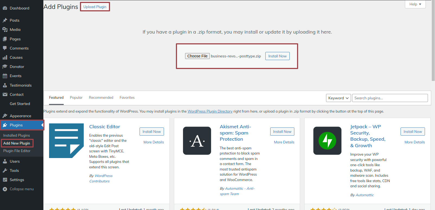Open the Testimonials person icon
Viewport: 435px width, 210px height.
[5, 85]
